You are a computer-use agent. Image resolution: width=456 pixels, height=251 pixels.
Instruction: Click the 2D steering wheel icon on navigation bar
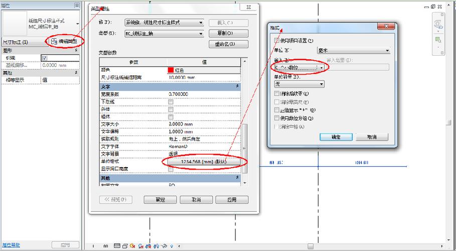[438, 25]
